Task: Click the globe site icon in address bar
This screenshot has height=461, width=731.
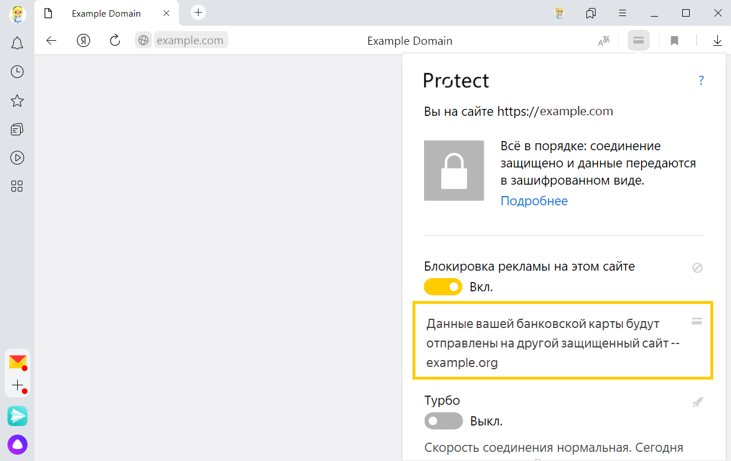Action: tap(143, 40)
